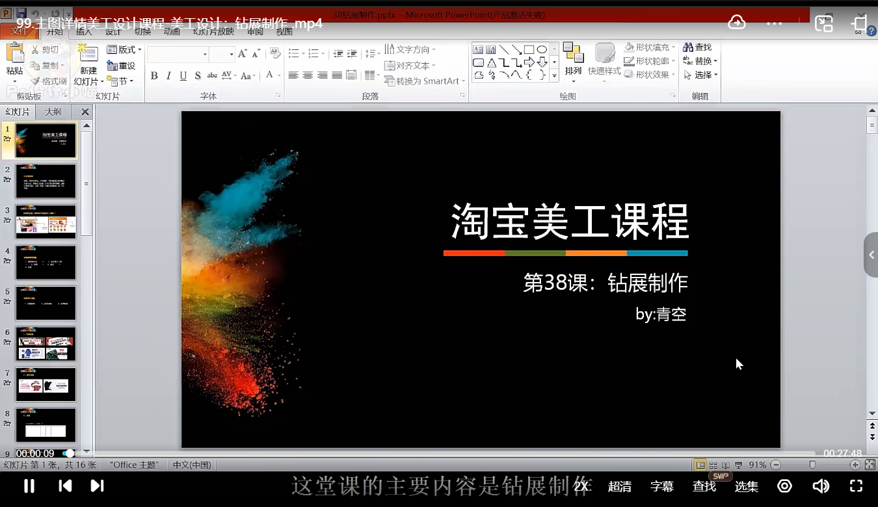Open Slide Sorter view from status bar
This screenshot has width=878, height=507.
[x=713, y=465]
